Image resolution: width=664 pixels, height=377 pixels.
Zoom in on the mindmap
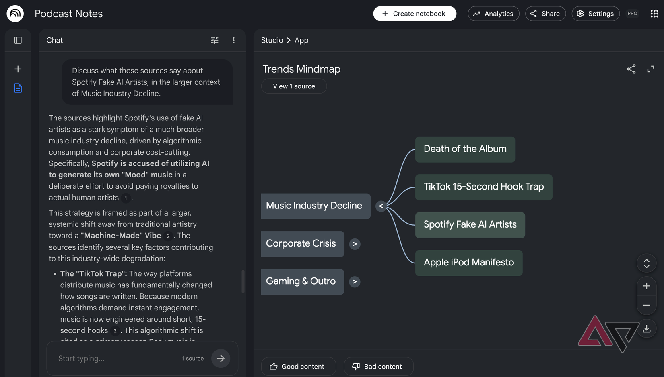point(647,286)
